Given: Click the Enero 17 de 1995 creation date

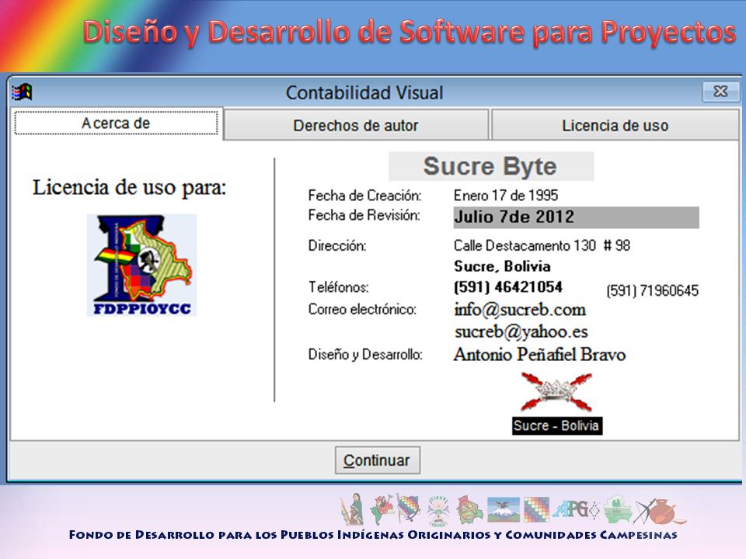Looking at the screenshot, I should click(506, 196).
